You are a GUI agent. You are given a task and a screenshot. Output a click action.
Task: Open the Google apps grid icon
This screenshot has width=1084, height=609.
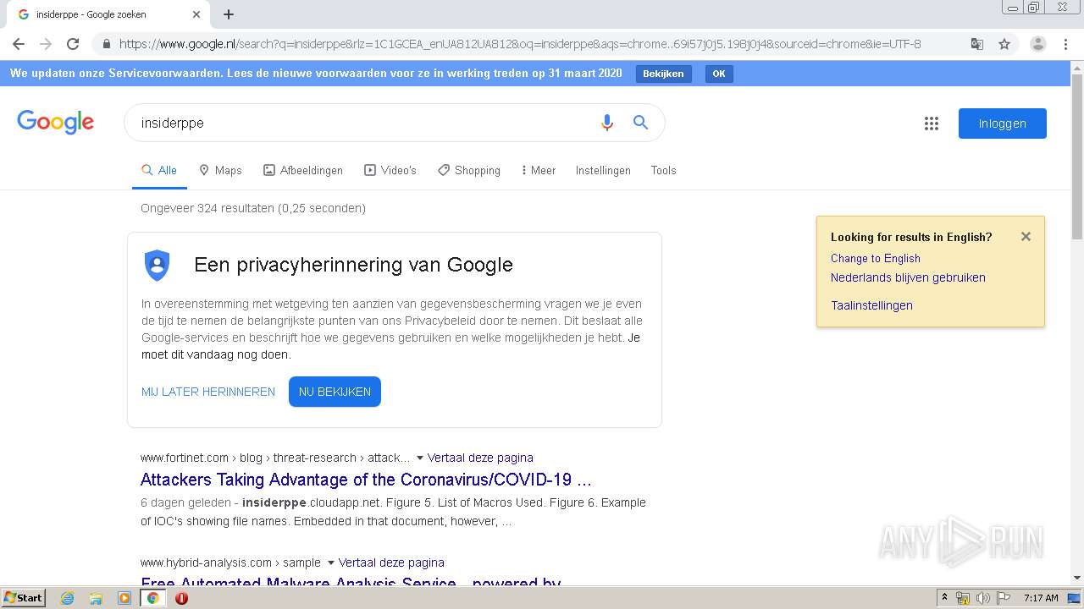point(932,123)
